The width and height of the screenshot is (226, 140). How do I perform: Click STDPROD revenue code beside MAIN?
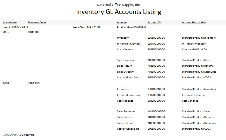point(34,32)
